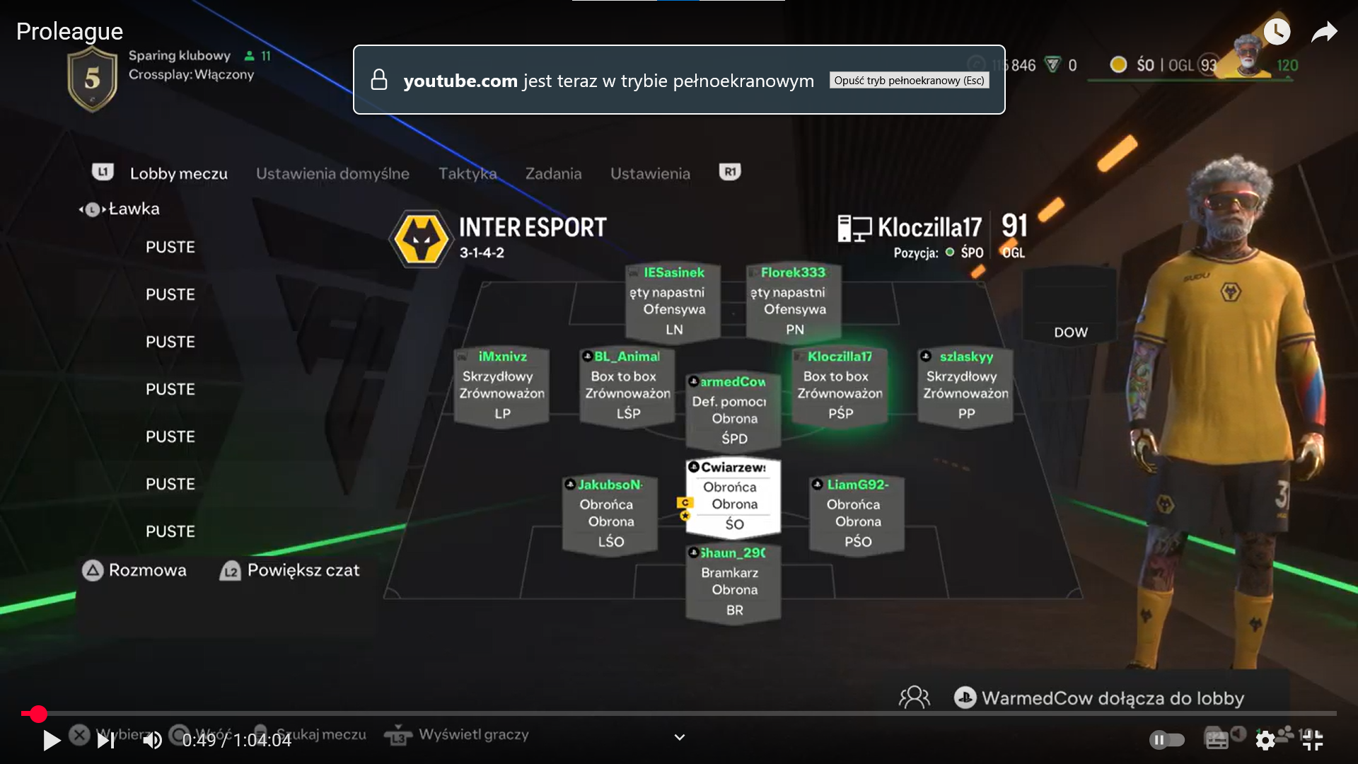This screenshot has height=764, width=1358.
Task: Click the PC platform icon beside Kloczilla17
Action: pyautogui.click(x=854, y=228)
